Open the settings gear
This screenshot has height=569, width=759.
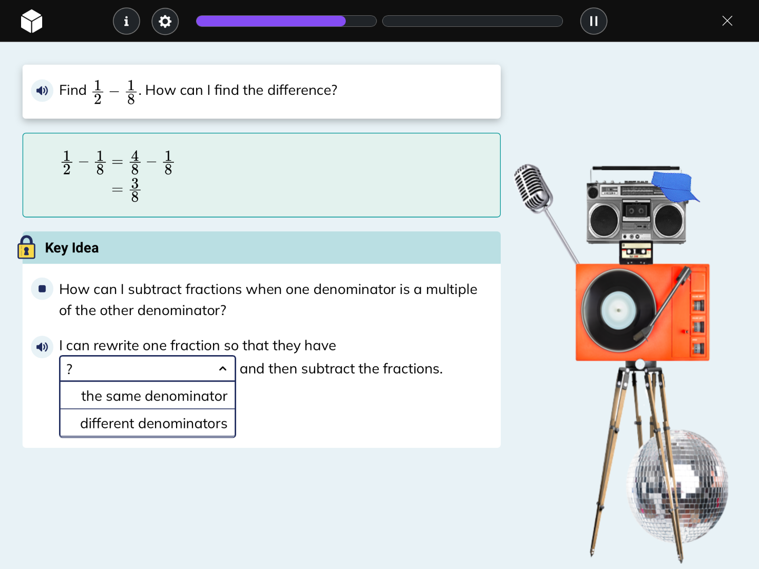pyautogui.click(x=165, y=21)
